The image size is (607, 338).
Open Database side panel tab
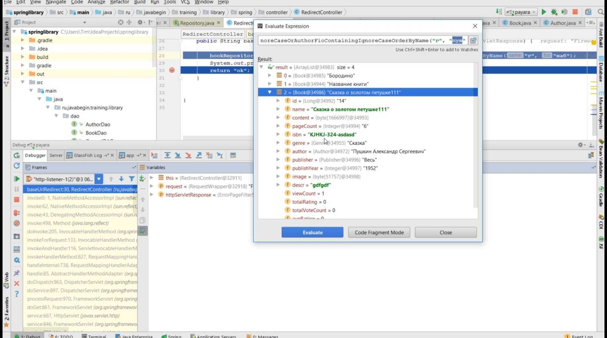(601, 69)
